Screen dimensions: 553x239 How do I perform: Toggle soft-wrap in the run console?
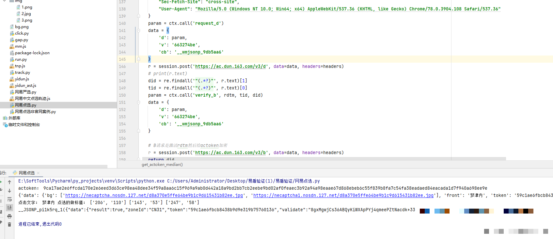tap(9, 199)
